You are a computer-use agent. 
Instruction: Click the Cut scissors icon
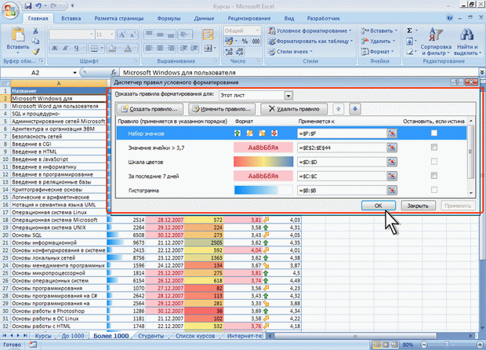[x=35, y=31]
